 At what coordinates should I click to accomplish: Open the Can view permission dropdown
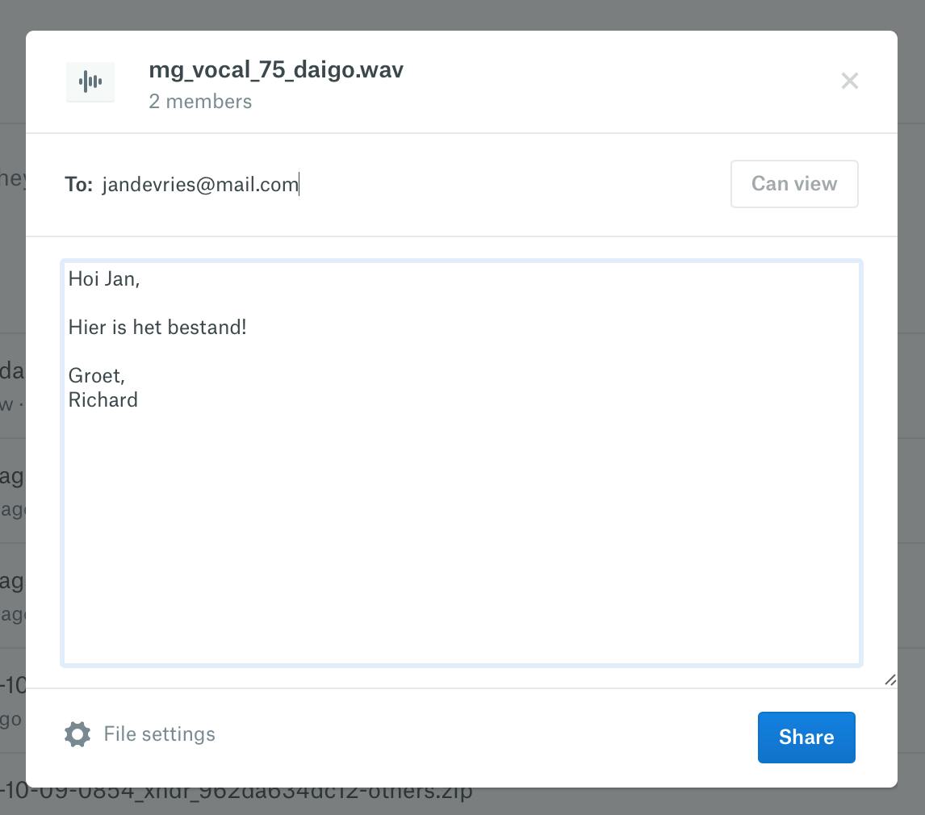click(x=793, y=184)
